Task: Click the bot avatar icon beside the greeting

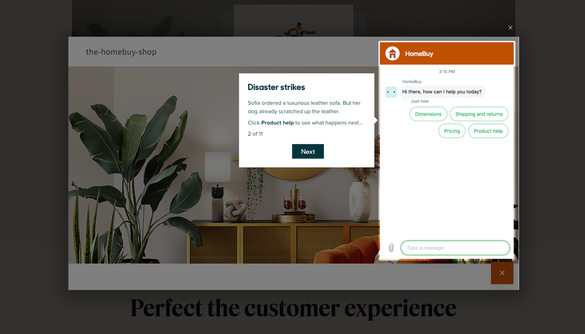Action: 391,92
